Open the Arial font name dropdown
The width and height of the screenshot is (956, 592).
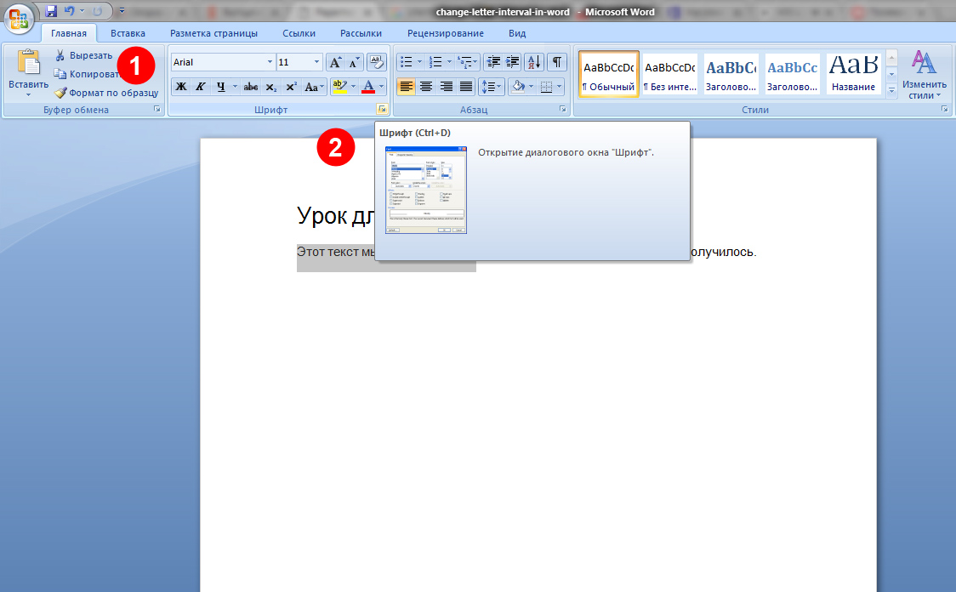(x=270, y=62)
